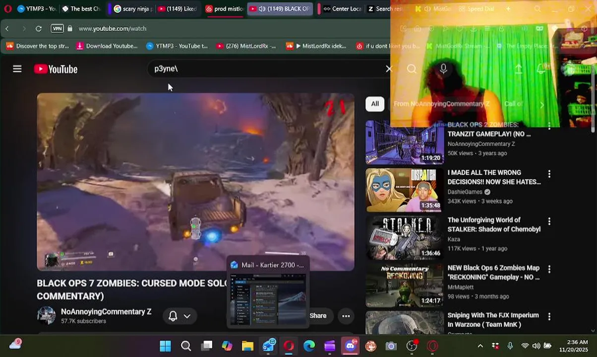Click the tray microphone icon
Viewport: 597px width, 357px height.
pos(510,346)
